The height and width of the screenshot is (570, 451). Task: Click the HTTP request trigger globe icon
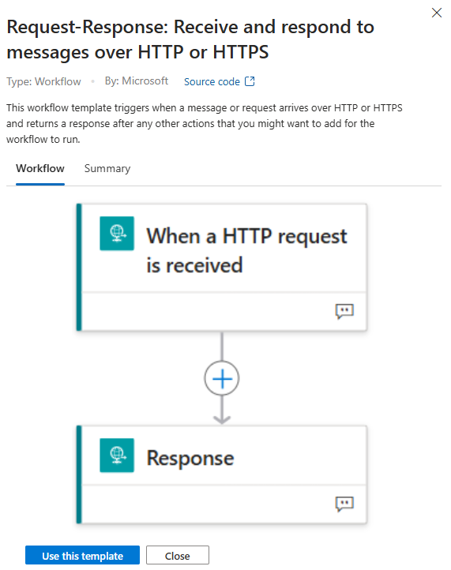pyautogui.click(x=117, y=233)
